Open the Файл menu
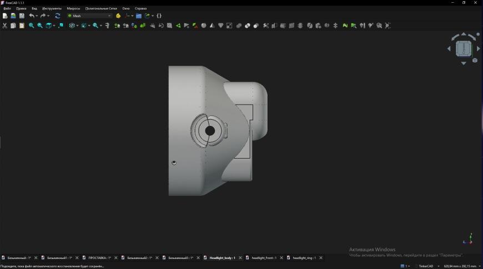Screen dimensions: 483x269 click(7, 8)
